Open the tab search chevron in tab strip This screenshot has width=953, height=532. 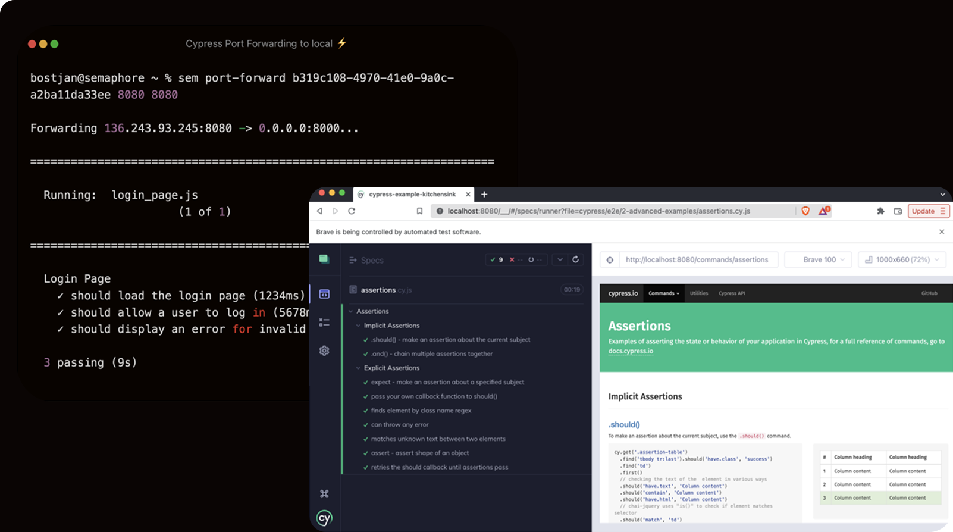[x=942, y=195]
